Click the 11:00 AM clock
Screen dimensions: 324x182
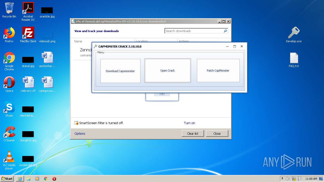tap(311, 179)
